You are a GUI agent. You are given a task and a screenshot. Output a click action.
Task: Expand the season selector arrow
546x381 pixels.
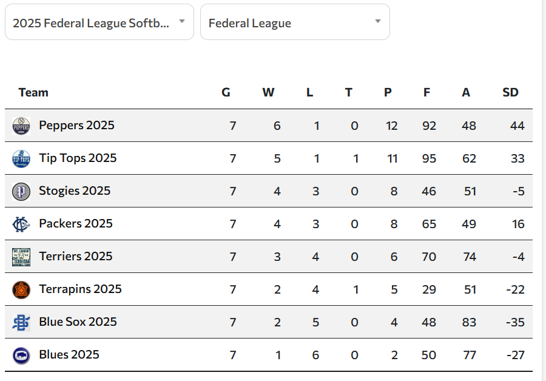(181, 20)
